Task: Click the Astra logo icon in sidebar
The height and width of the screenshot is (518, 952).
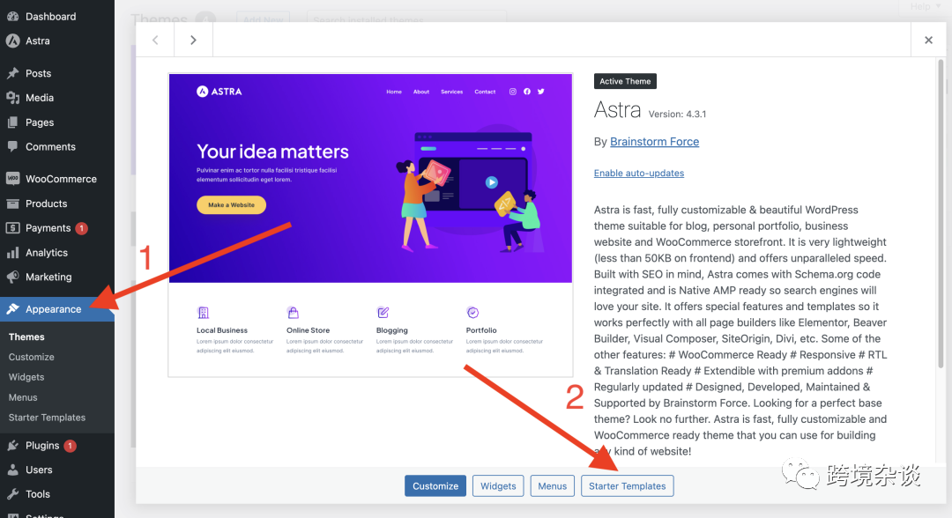Action: click(x=12, y=41)
